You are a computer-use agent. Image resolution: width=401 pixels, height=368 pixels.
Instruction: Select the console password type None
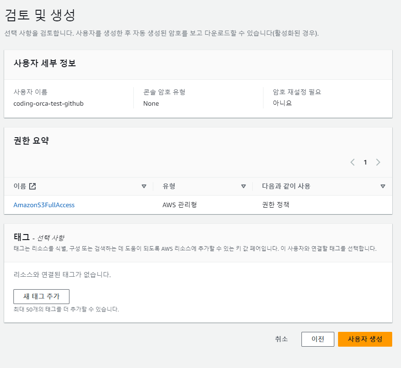pos(151,104)
